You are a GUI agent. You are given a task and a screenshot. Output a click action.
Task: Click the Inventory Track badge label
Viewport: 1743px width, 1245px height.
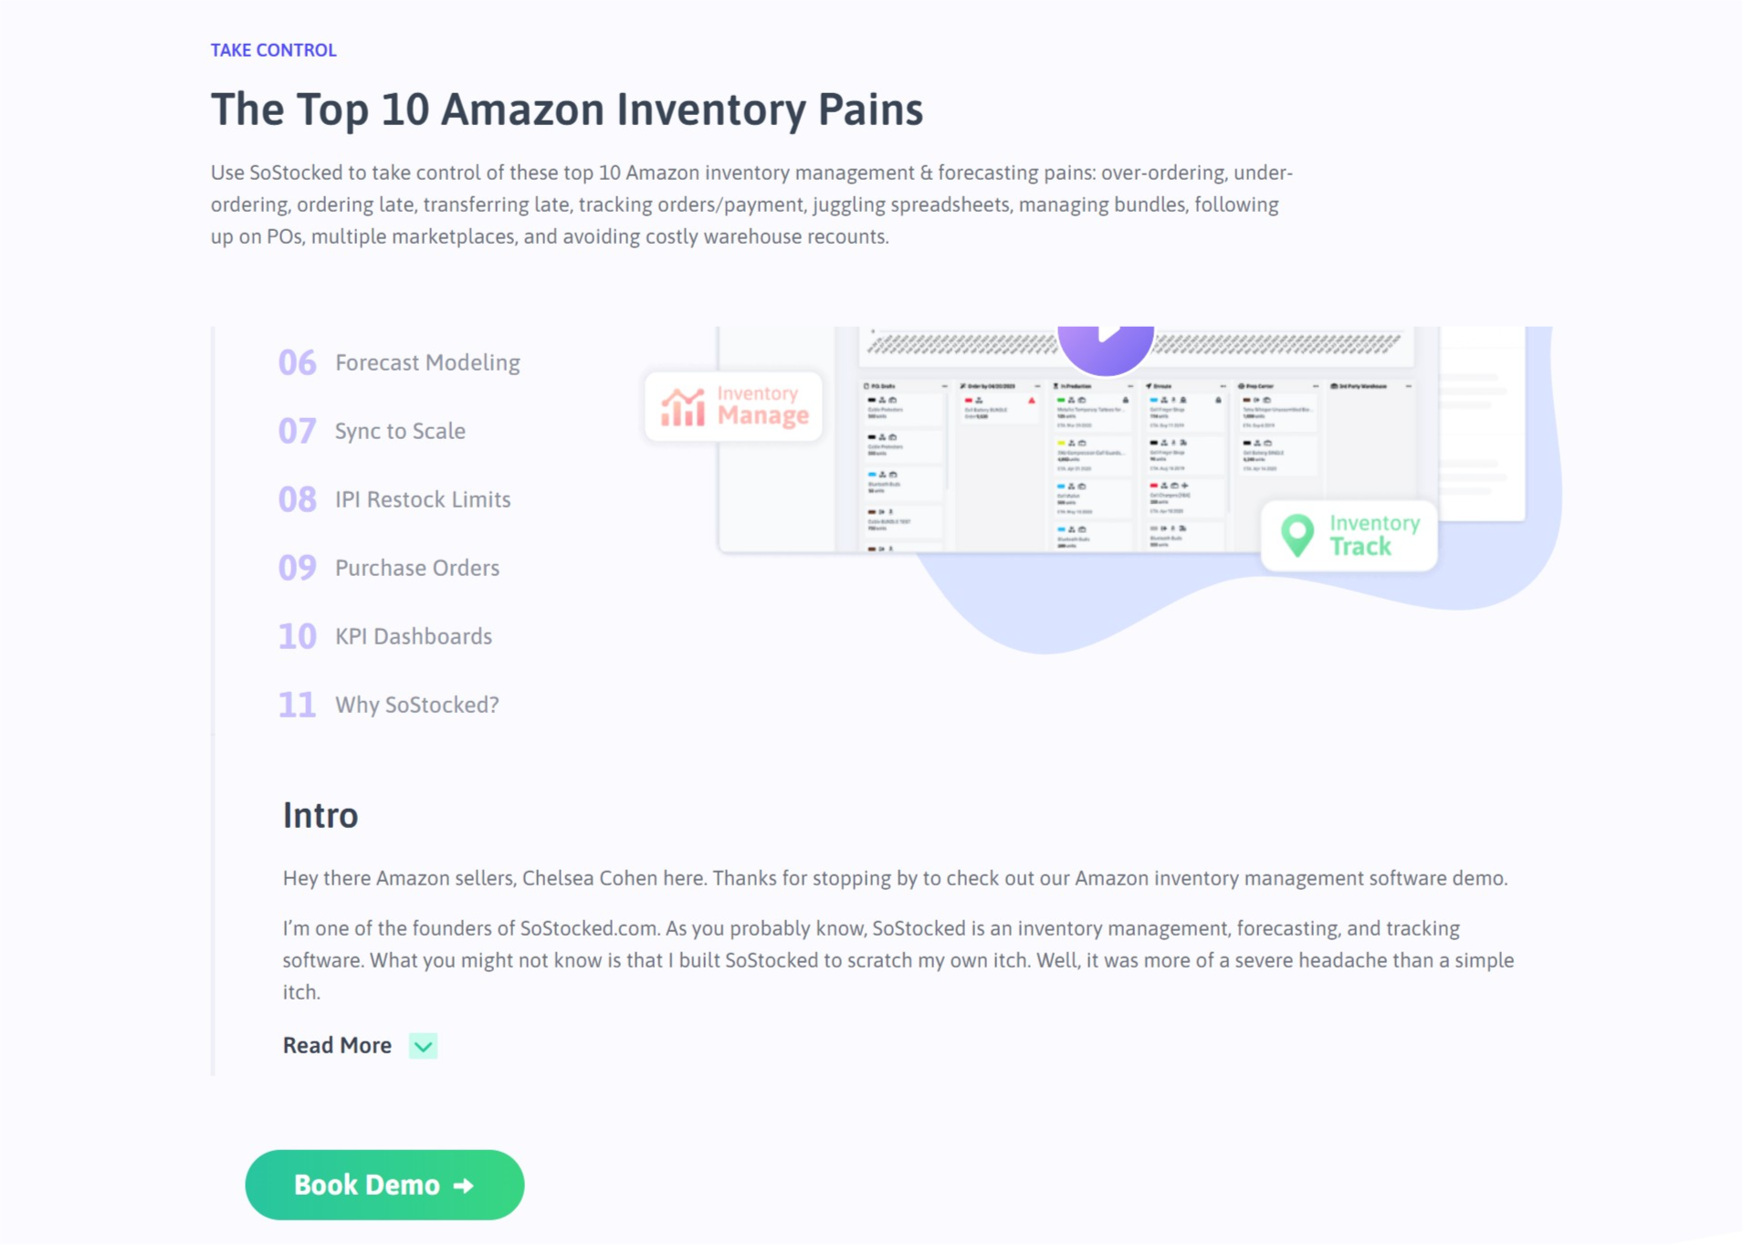[1374, 535]
